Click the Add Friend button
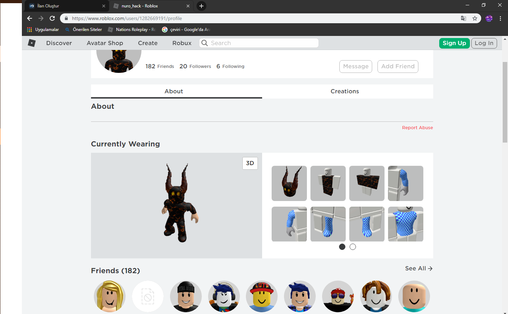Viewport: 508px width, 314px height. click(x=398, y=67)
